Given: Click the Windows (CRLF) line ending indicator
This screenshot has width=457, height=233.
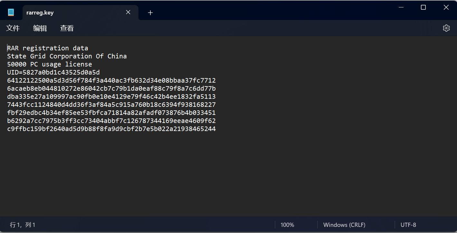Looking at the screenshot, I should (344, 225).
